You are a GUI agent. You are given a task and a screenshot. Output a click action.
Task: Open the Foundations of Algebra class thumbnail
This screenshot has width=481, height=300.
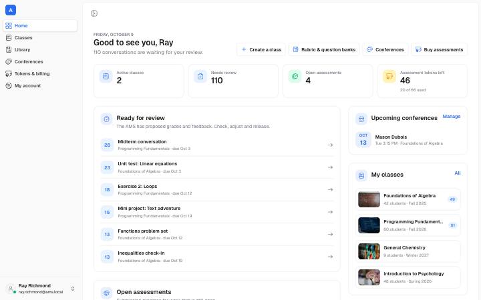369,199
